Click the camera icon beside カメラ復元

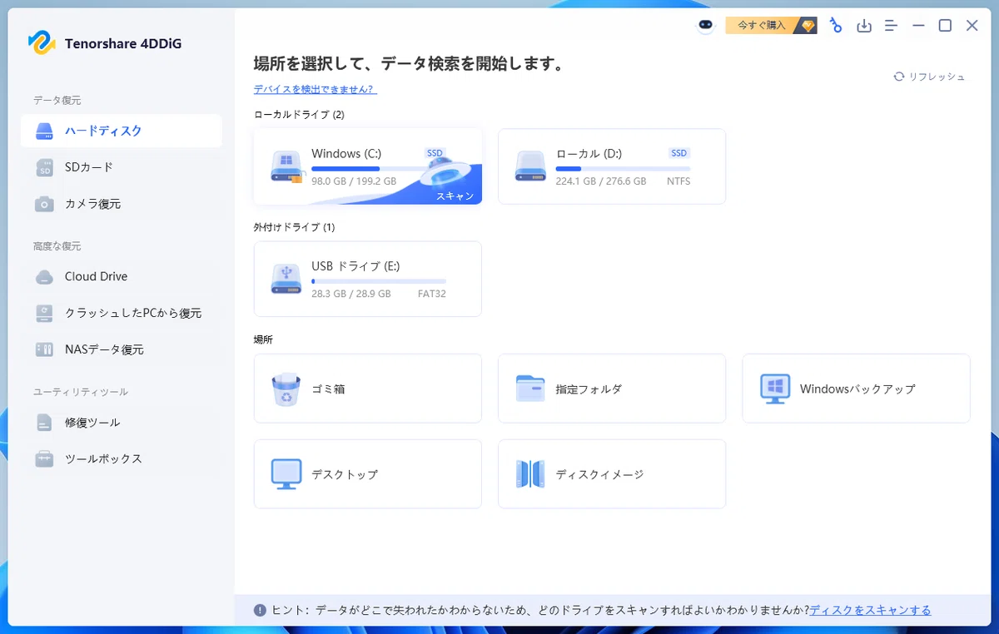[x=45, y=204]
